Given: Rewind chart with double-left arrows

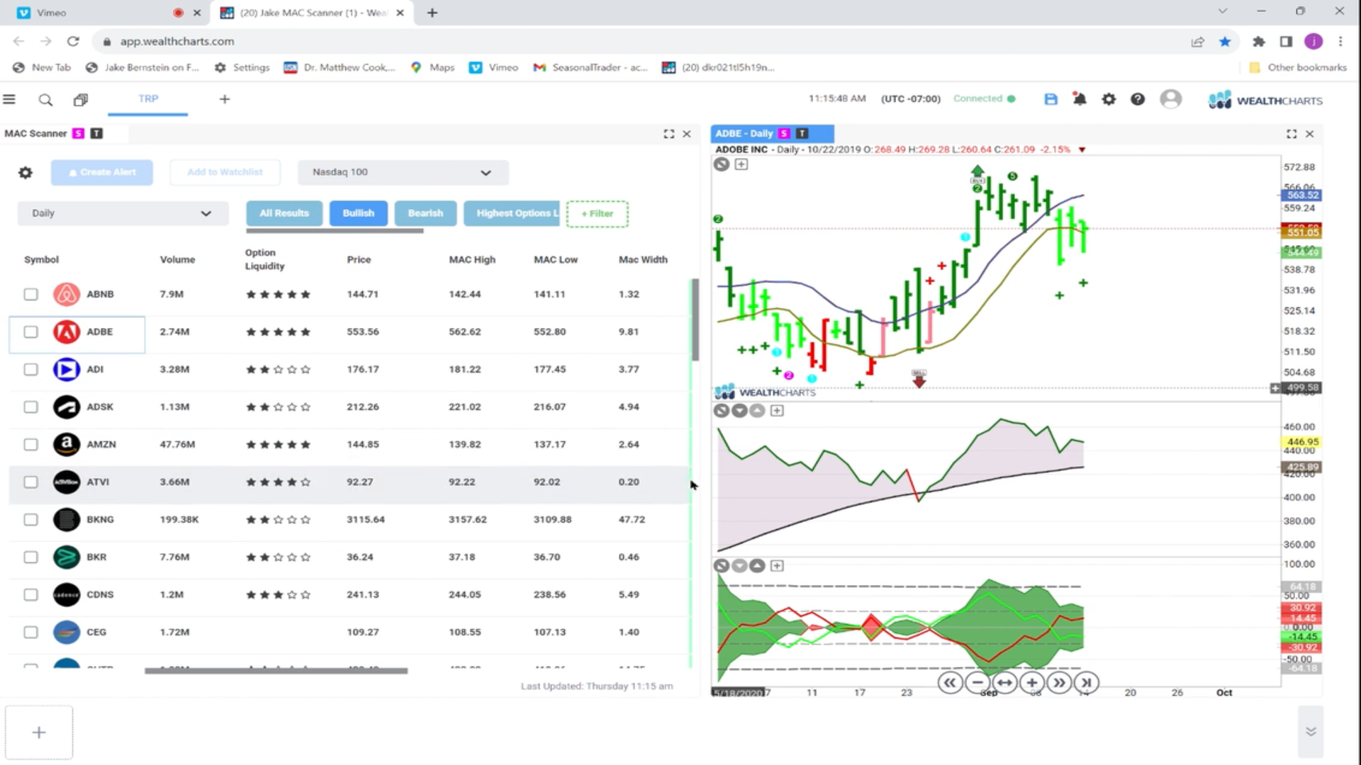Looking at the screenshot, I should 950,683.
